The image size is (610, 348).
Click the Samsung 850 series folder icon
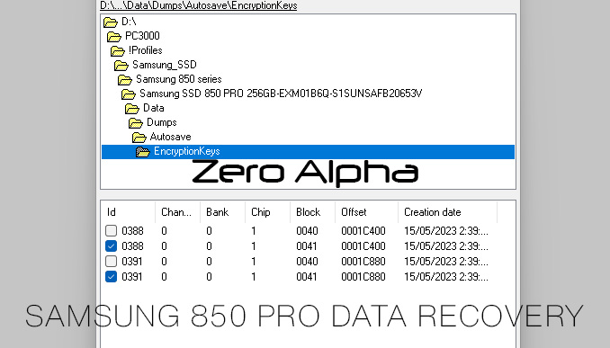click(125, 80)
